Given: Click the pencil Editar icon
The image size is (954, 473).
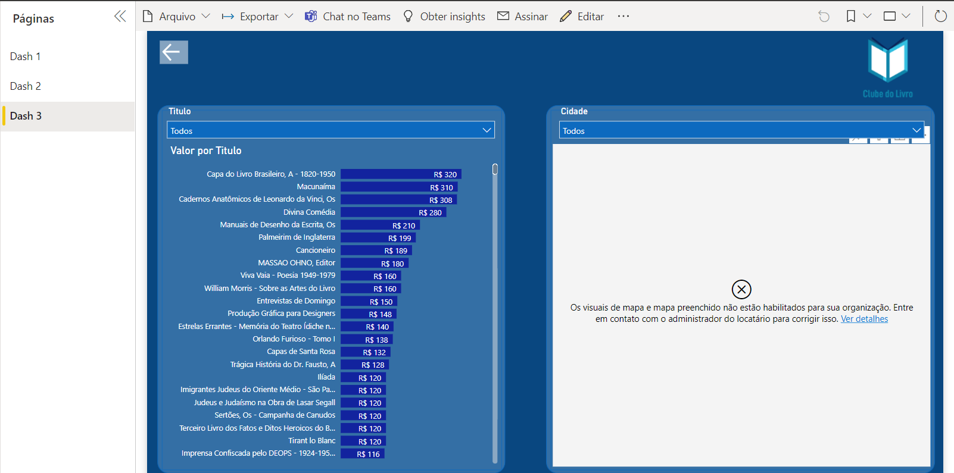Looking at the screenshot, I should tap(565, 16).
